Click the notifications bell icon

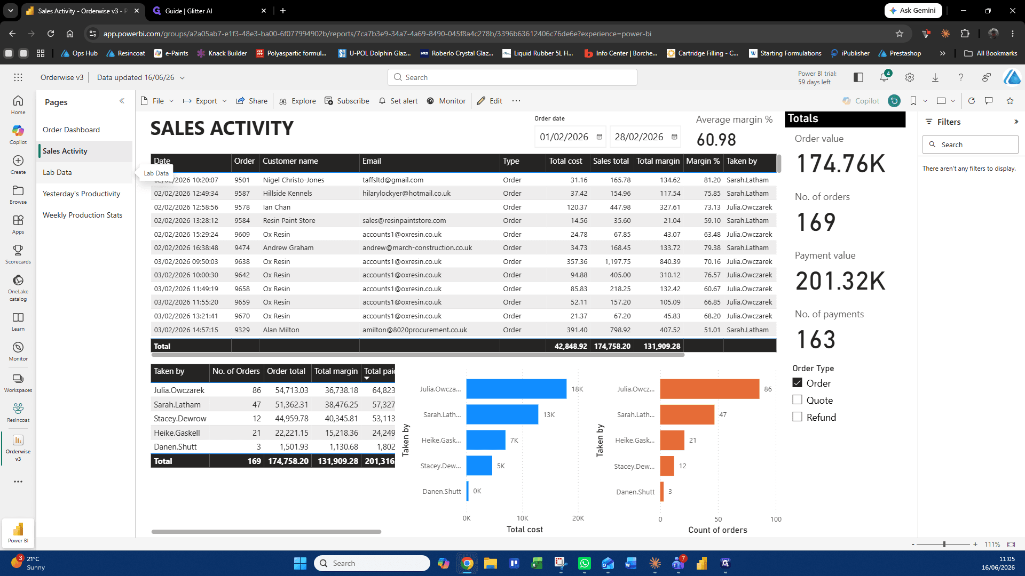(884, 77)
